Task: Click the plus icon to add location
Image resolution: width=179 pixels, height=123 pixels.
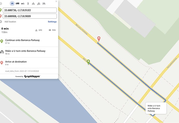Action: (x=1, y=22)
